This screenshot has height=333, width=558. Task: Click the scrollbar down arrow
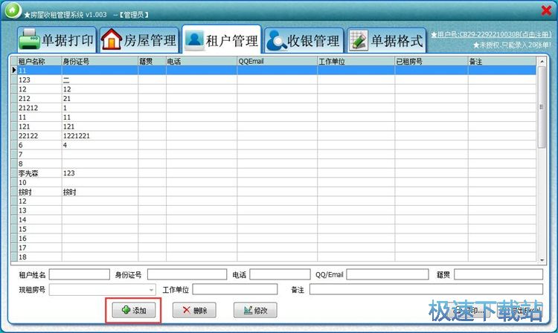[x=542, y=260]
